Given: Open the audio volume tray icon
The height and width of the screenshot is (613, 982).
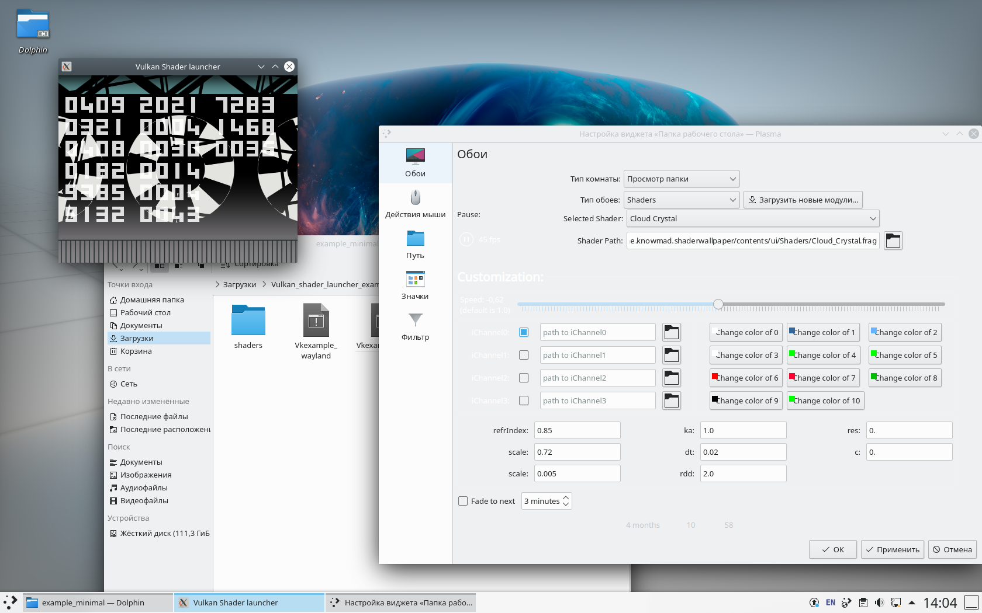Looking at the screenshot, I should click(x=879, y=602).
